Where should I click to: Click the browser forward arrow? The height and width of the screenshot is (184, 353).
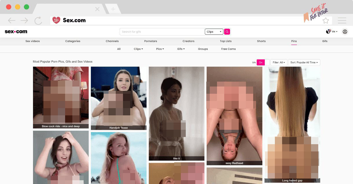(24, 20)
